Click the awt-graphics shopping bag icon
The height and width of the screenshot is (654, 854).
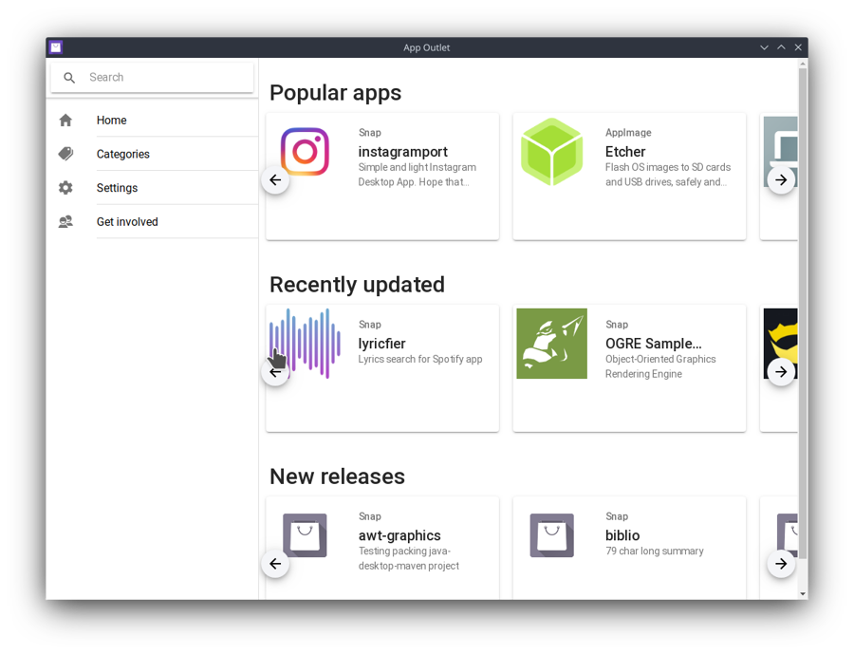pyautogui.click(x=305, y=535)
